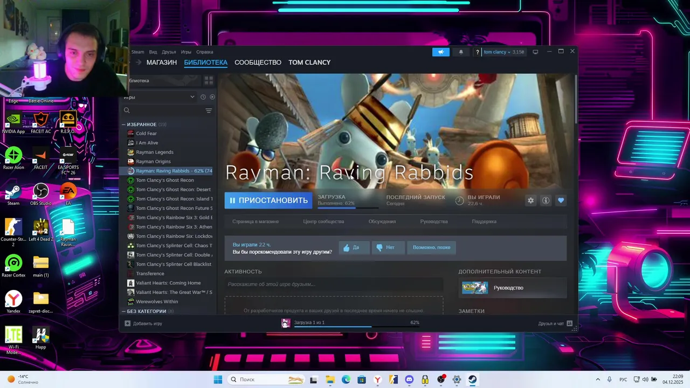Open Friends and Chat icon in Steam footer

click(x=569, y=323)
